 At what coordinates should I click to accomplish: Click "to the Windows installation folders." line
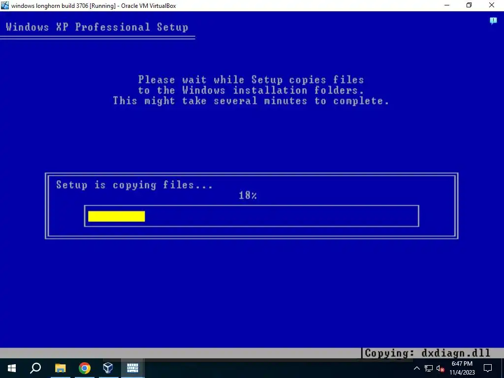point(251,90)
